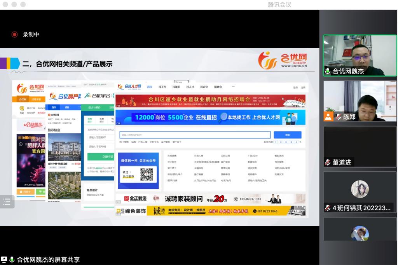Click muted mic icon on 陈郑 tile

tap(338, 117)
